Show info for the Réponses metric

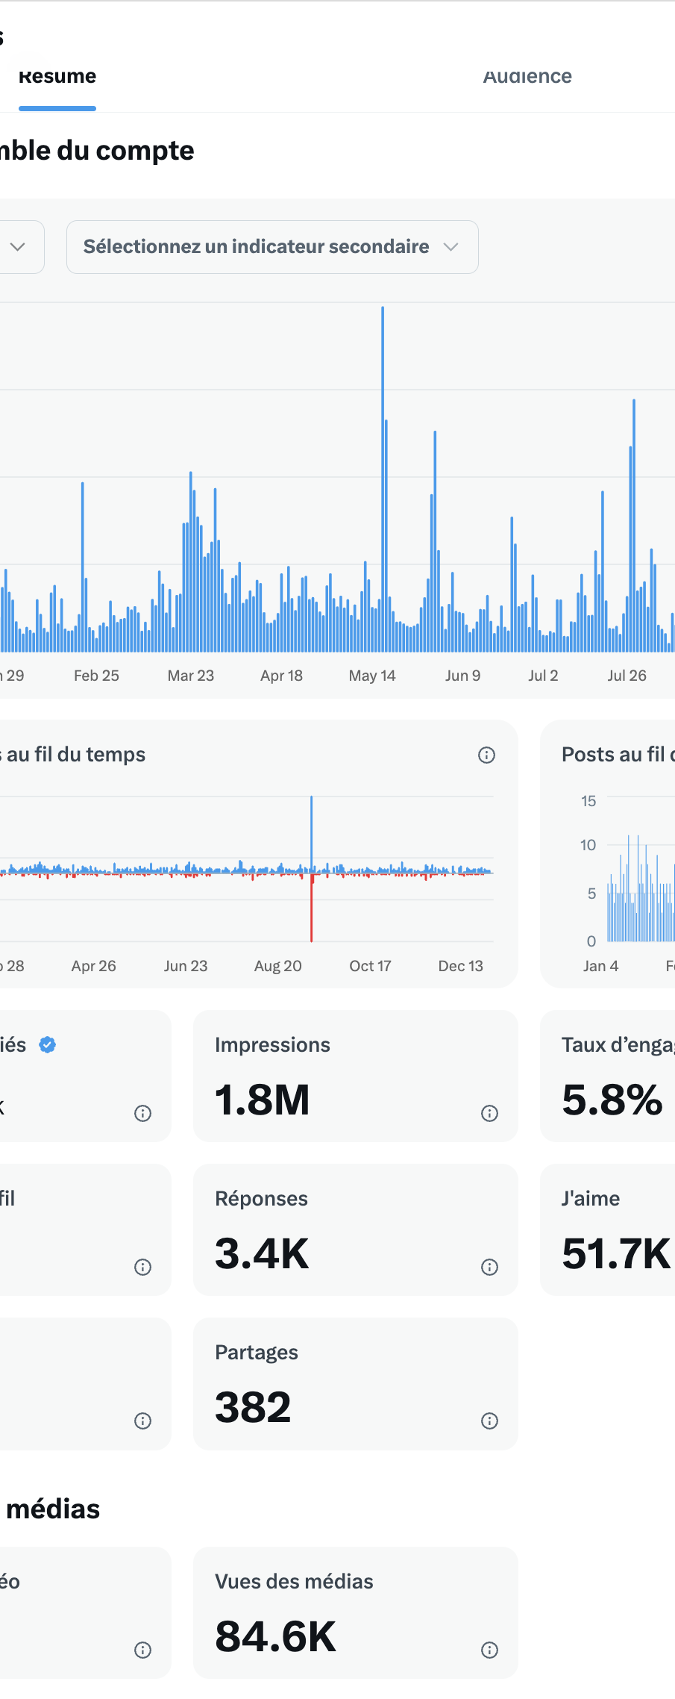tap(489, 1267)
